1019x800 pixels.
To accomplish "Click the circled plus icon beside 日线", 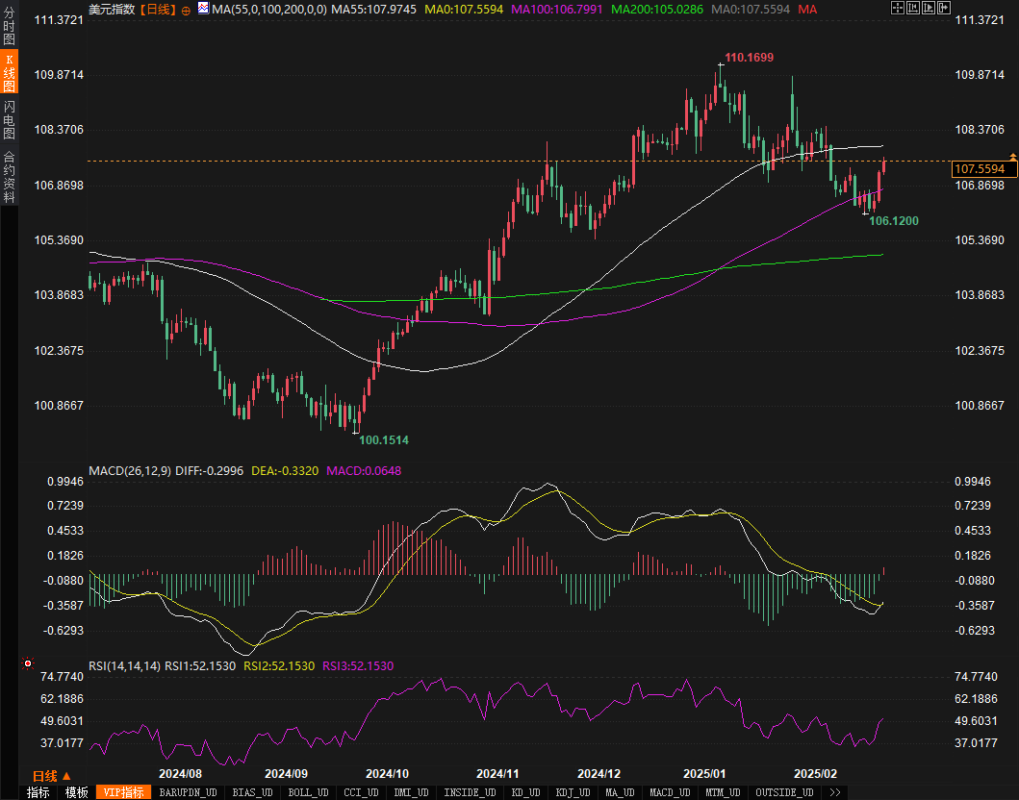I will (186, 10).
